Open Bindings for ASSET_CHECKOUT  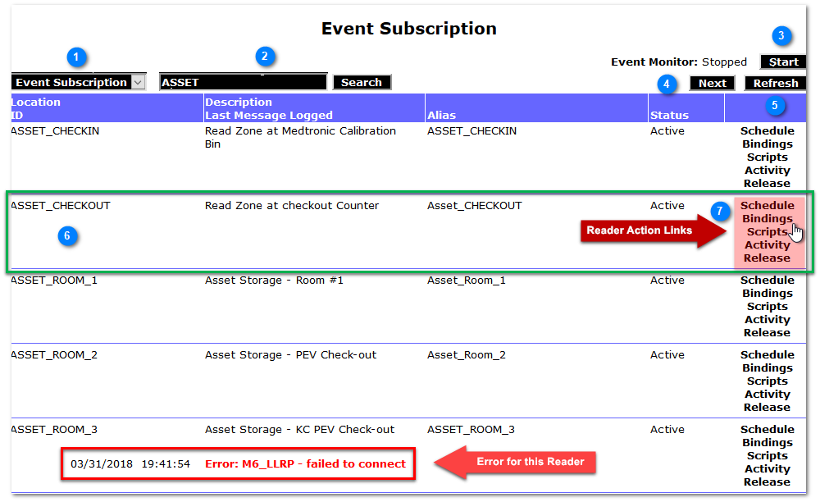768,218
